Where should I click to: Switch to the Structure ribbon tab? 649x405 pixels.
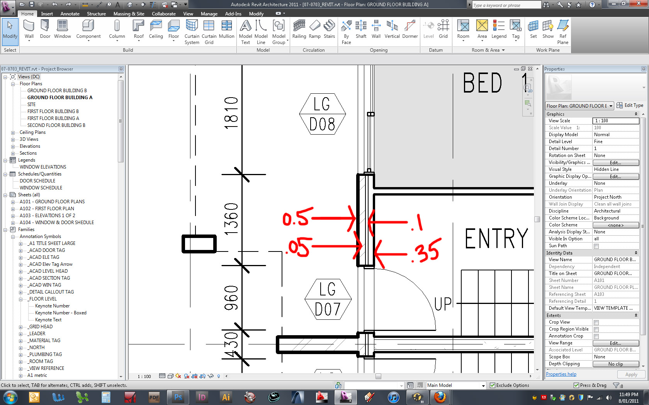click(96, 13)
